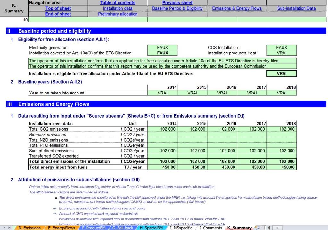328x230 pixels.
Task: Insert a new worksheet icon
Action: 257,228
